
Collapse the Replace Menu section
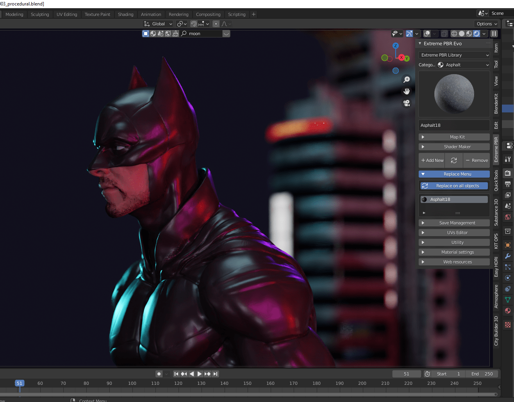(x=454, y=174)
